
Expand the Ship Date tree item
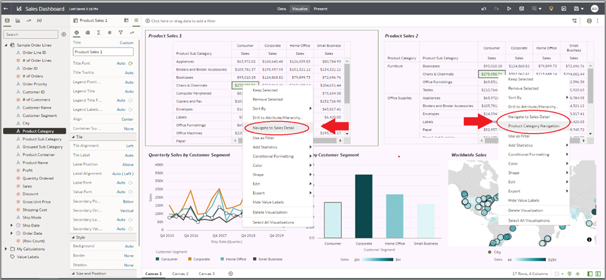[x=11, y=225]
